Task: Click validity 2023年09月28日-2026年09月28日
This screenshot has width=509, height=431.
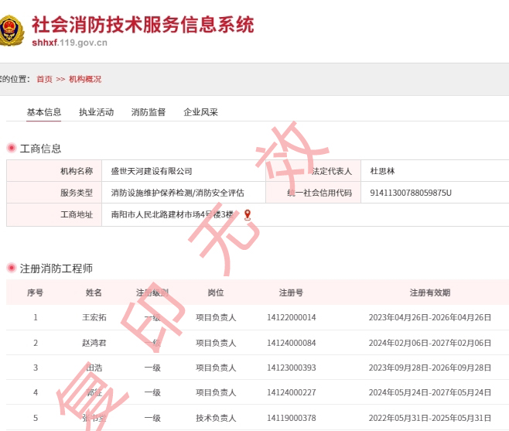Action: (x=430, y=368)
